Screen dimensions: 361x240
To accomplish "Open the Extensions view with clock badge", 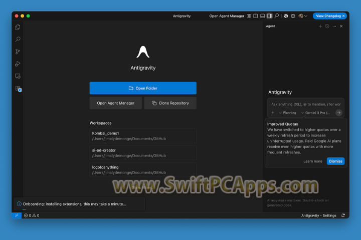I will 18,88.
